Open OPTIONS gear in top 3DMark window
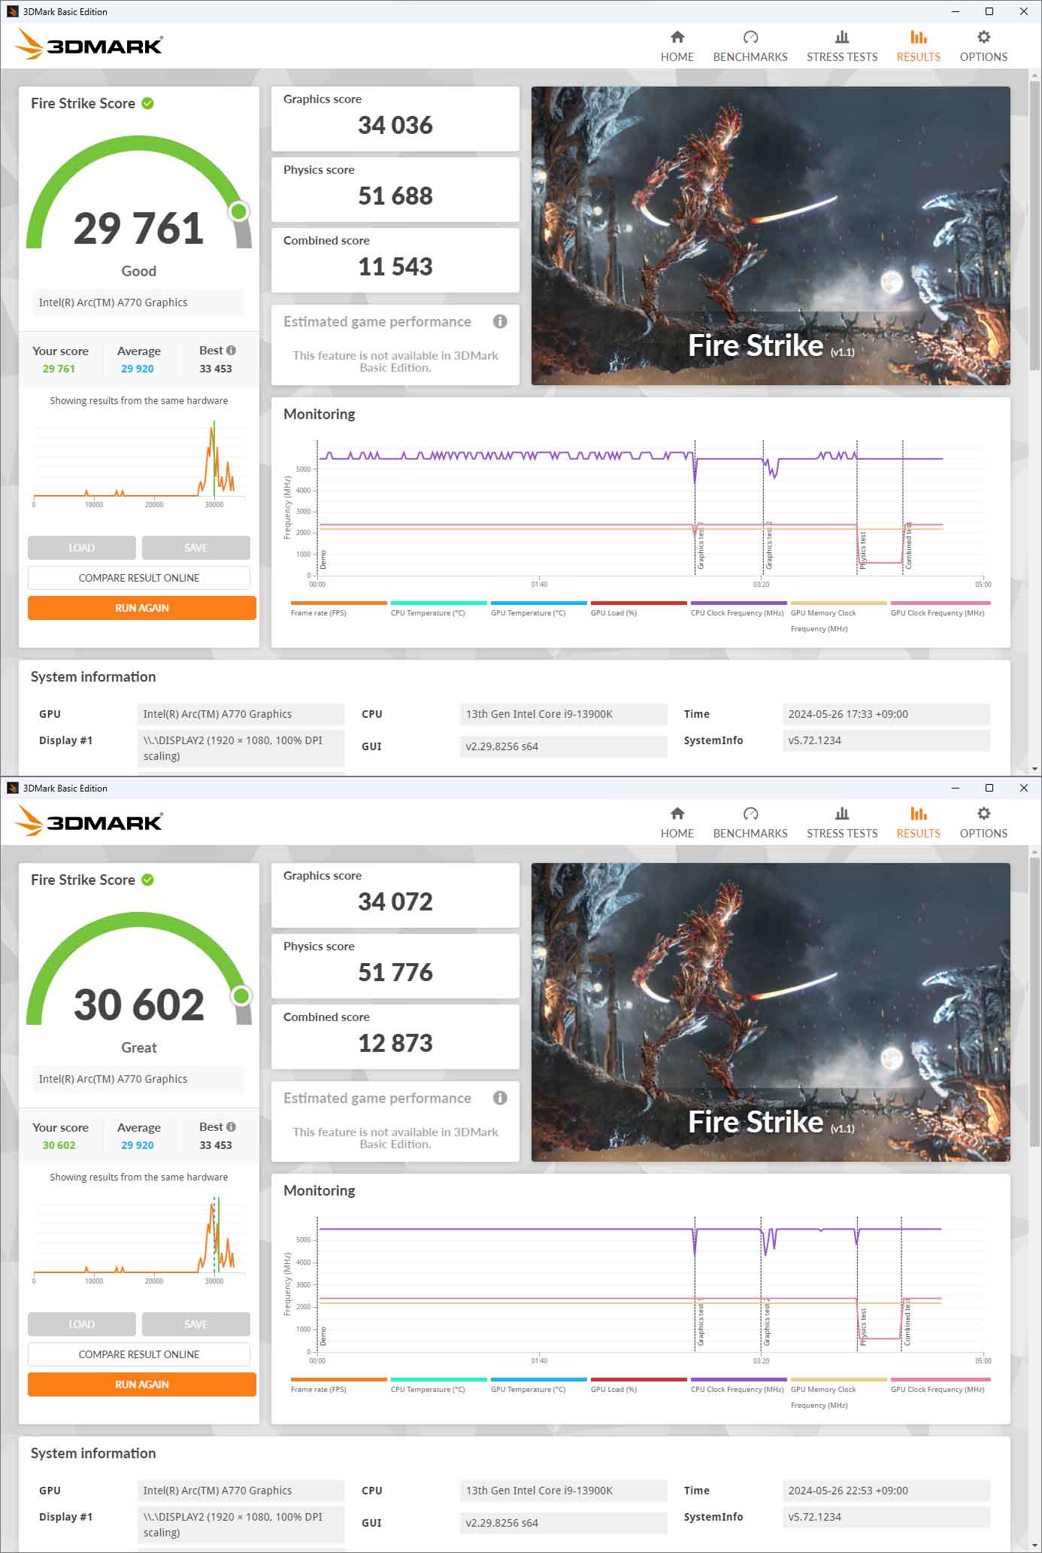The width and height of the screenshot is (1042, 1553). [x=983, y=46]
